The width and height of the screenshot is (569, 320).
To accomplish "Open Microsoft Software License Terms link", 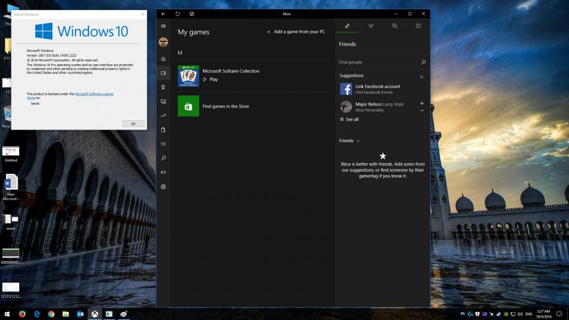I will 94,94.
